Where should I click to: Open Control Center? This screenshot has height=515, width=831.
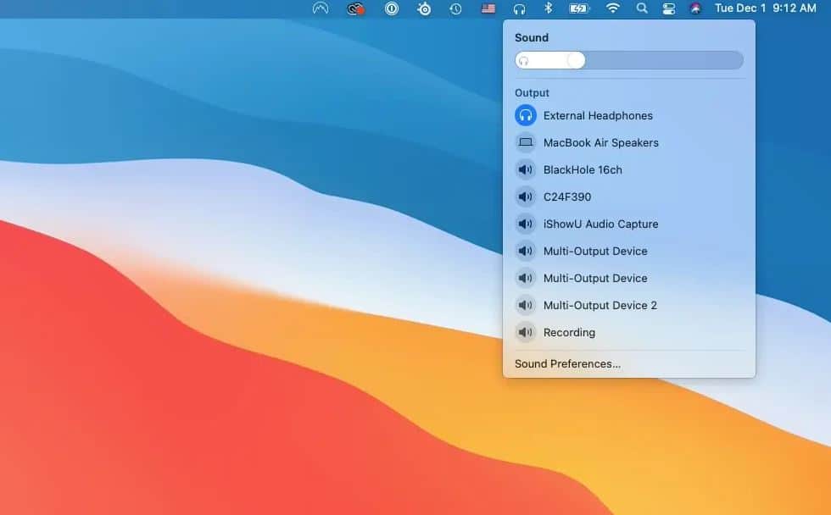(x=669, y=8)
